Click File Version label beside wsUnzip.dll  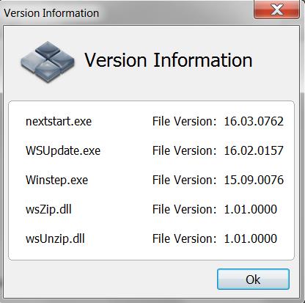(185, 238)
